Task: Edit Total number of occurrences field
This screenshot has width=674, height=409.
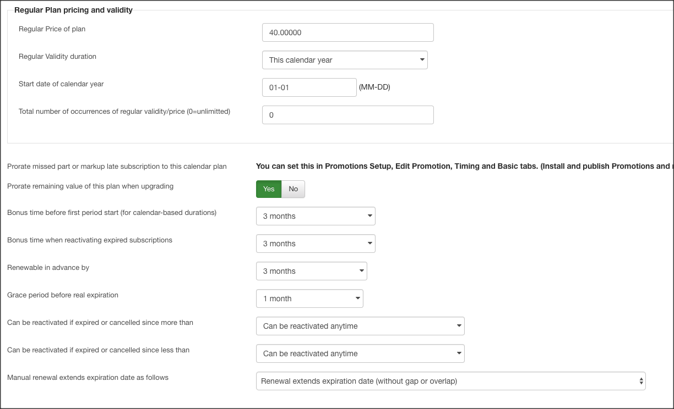Action: tap(348, 115)
